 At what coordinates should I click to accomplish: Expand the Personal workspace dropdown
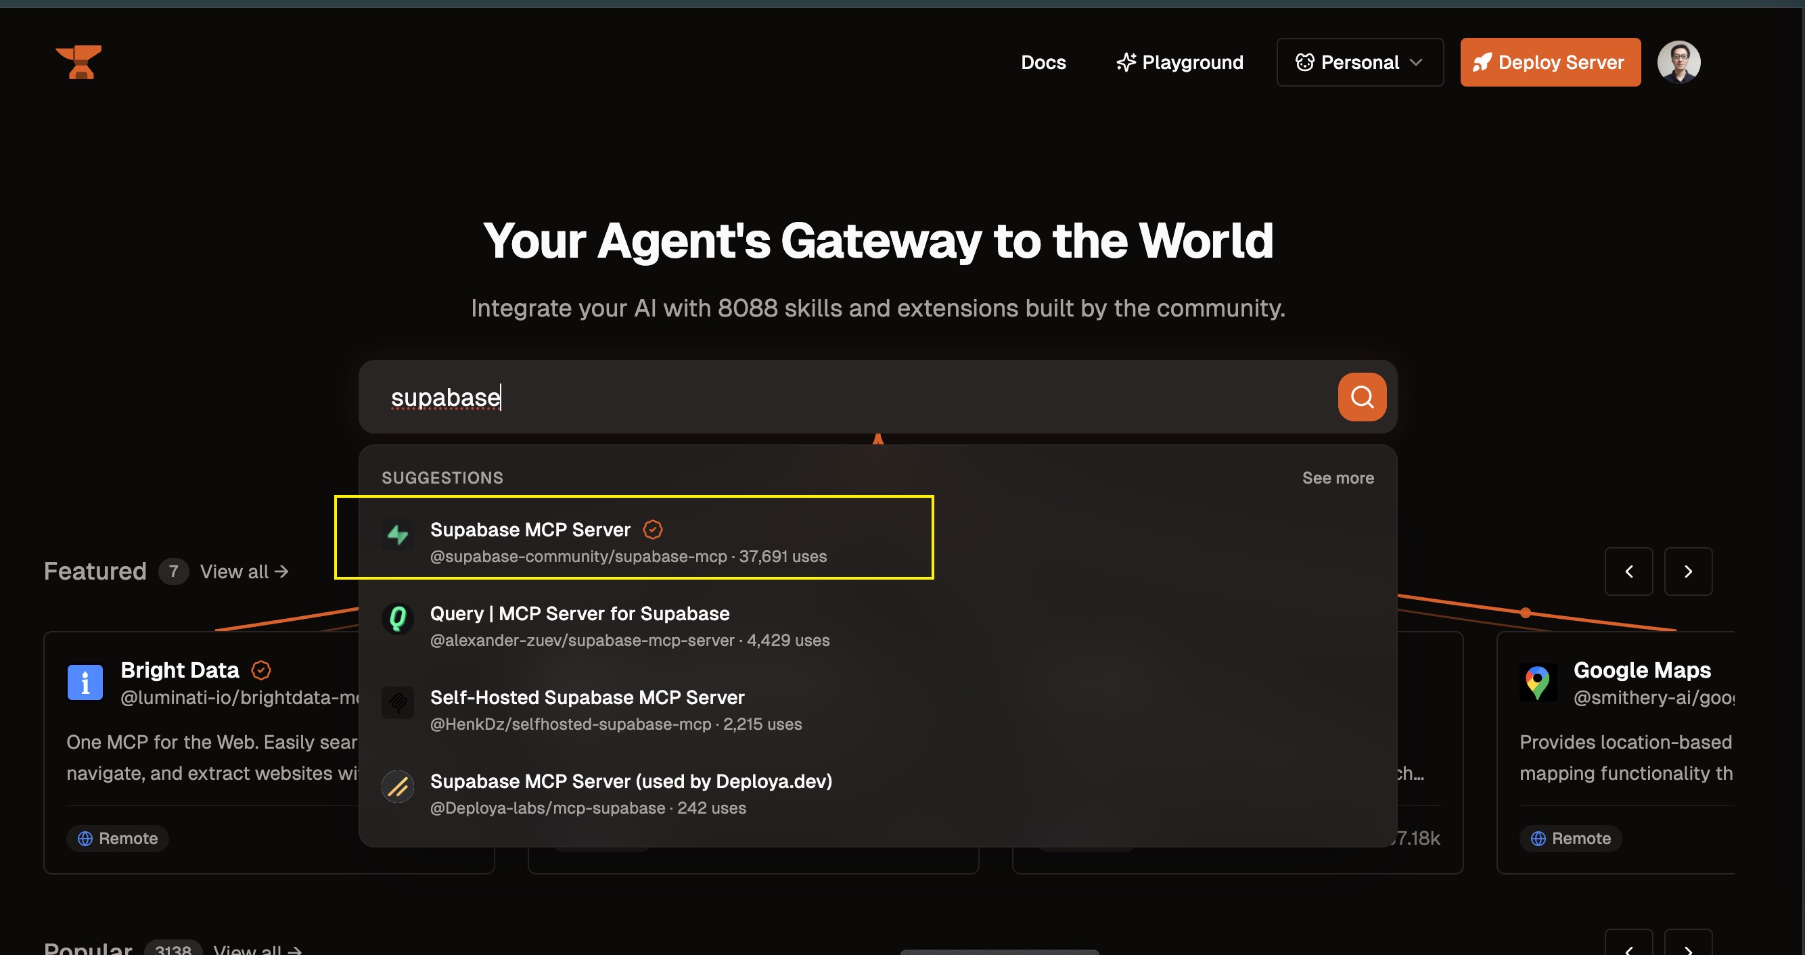tap(1359, 62)
